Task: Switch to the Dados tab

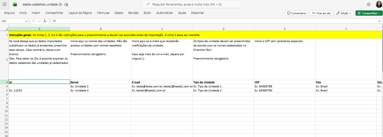Action: 119,13
